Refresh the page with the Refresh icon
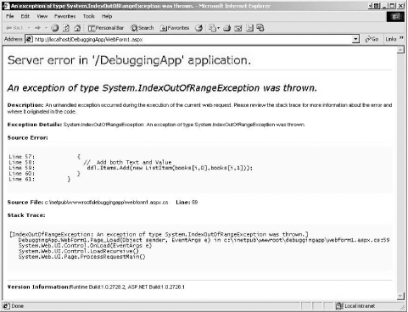 click(x=66, y=28)
